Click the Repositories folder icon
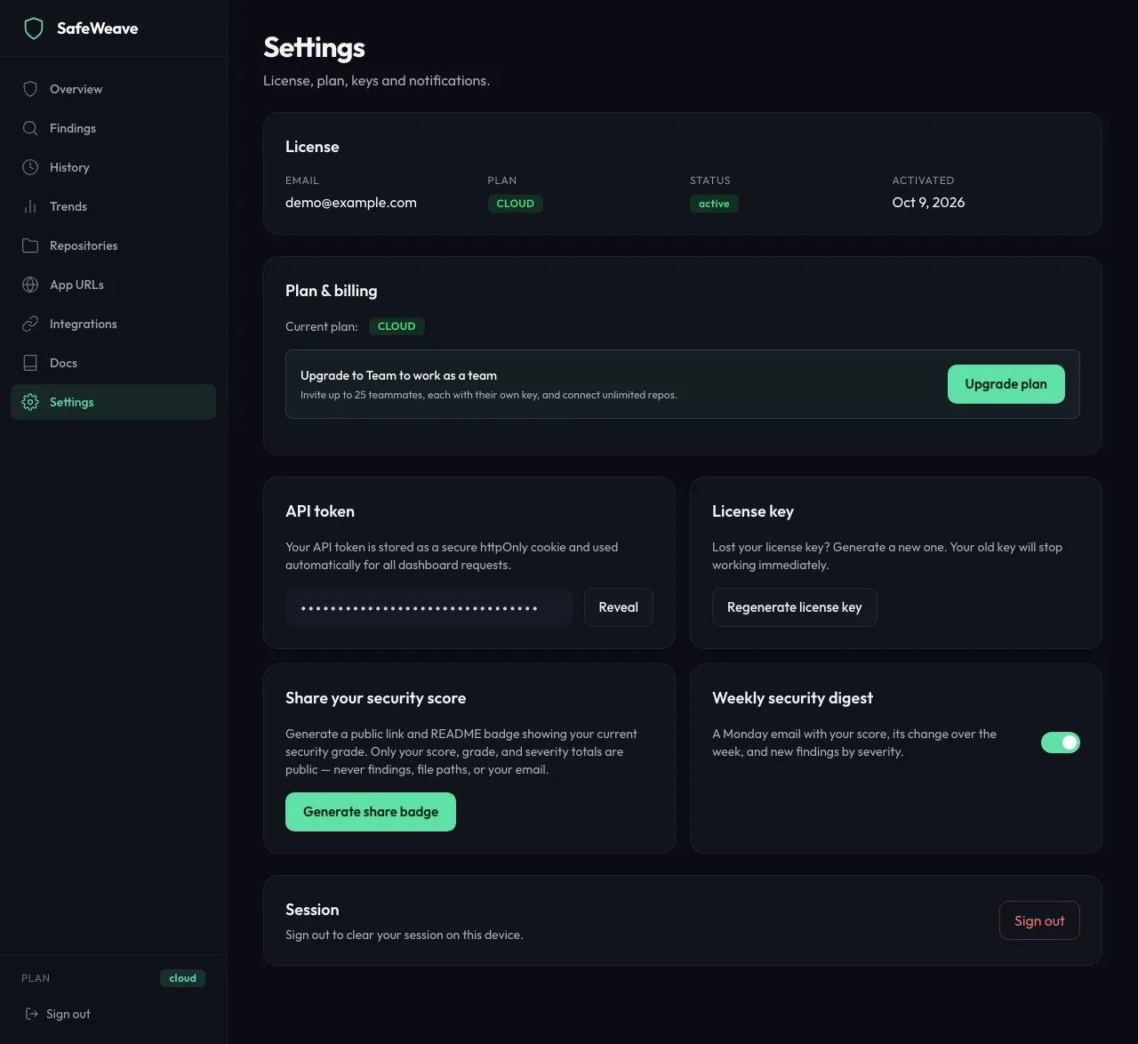 pos(30,245)
